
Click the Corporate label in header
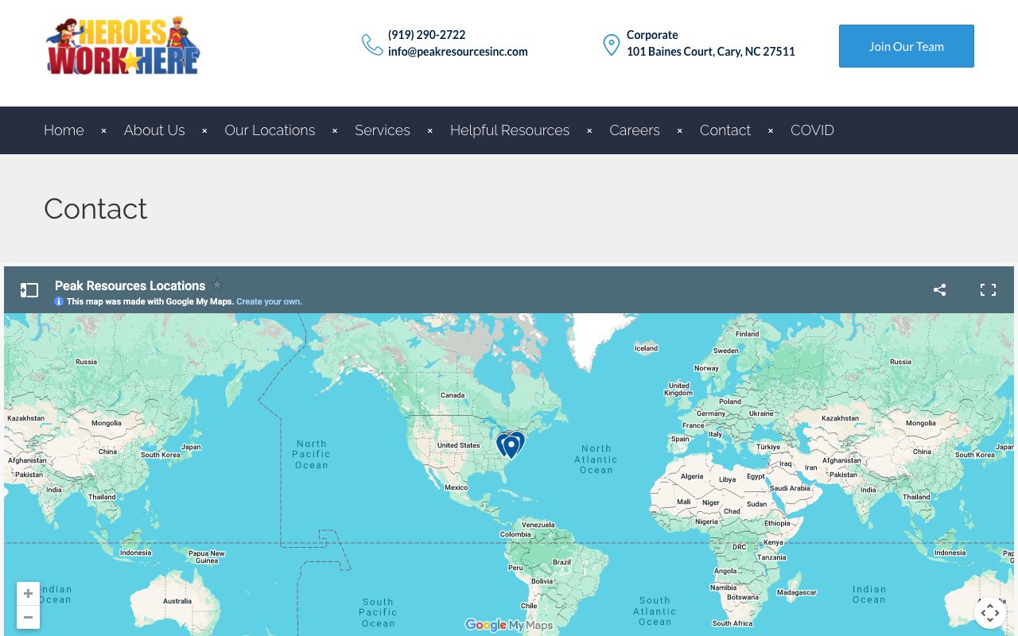tap(652, 35)
